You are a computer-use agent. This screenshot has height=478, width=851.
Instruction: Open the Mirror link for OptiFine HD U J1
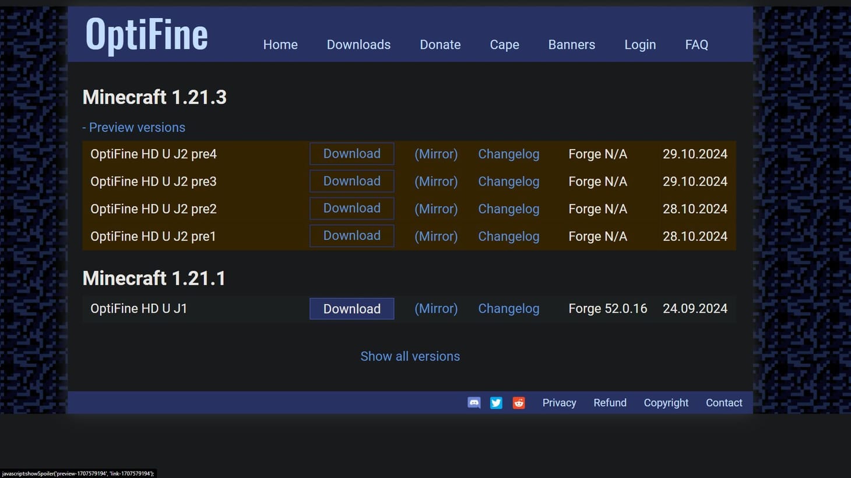point(436,309)
